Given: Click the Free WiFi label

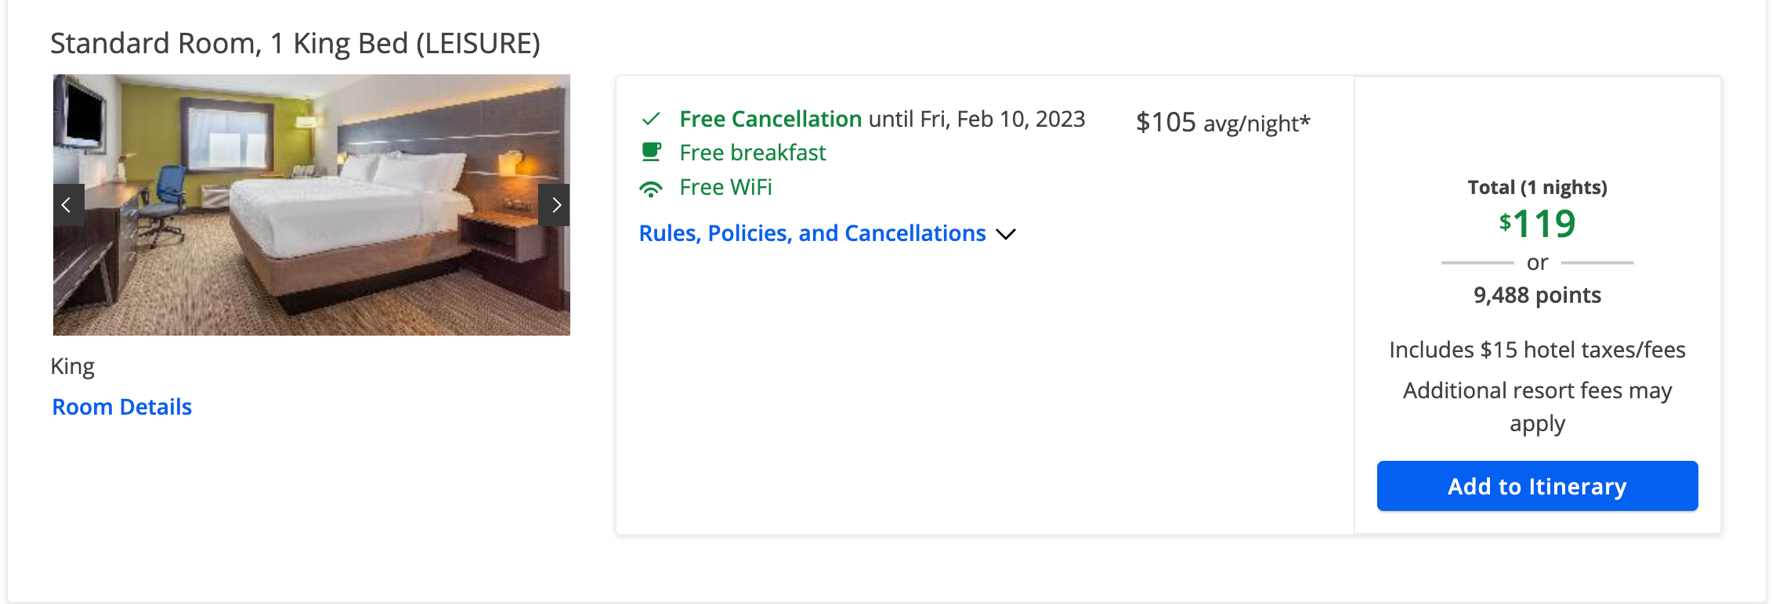Looking at the screenshot, I should pyautogui.click(x=725, y=188).
